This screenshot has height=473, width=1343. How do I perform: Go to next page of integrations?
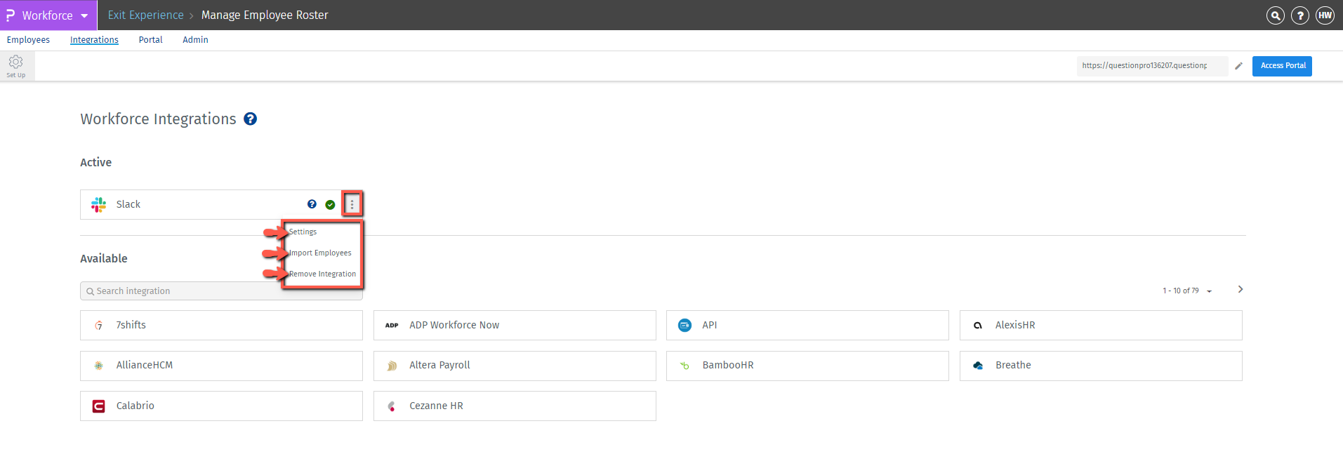[x=1241, y=289]
